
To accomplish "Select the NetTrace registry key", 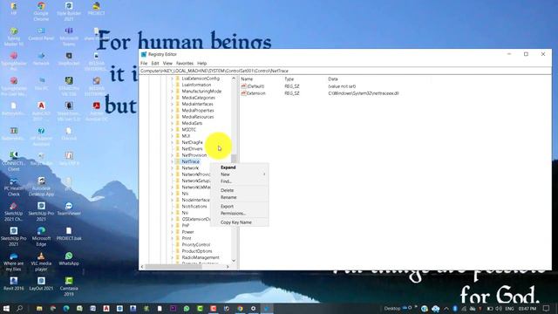I will tap(190, 161).
